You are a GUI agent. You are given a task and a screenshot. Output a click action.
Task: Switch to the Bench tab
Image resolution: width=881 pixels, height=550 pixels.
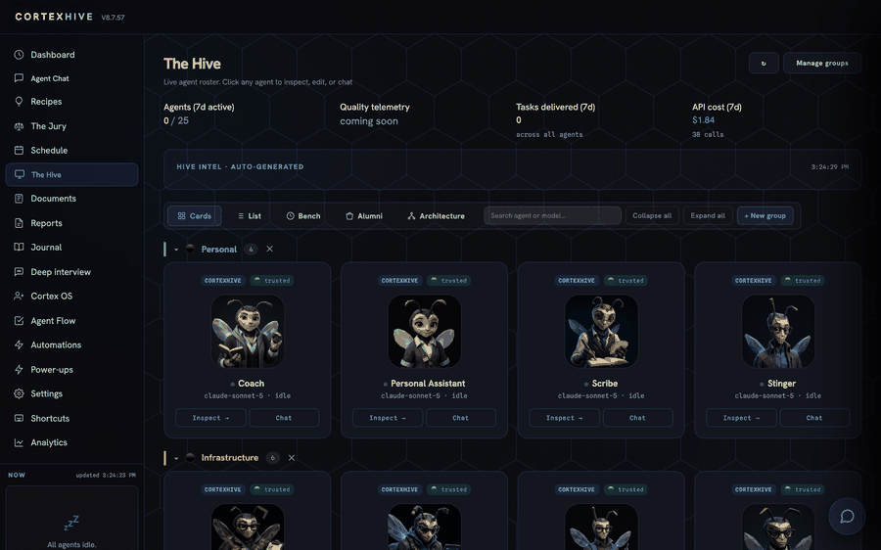(303, 215)
